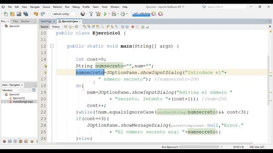Select main(String[] args) in Navigator
Image resolution: width=273 pixels, height=153 pixels.
click(x=23, y=102)
